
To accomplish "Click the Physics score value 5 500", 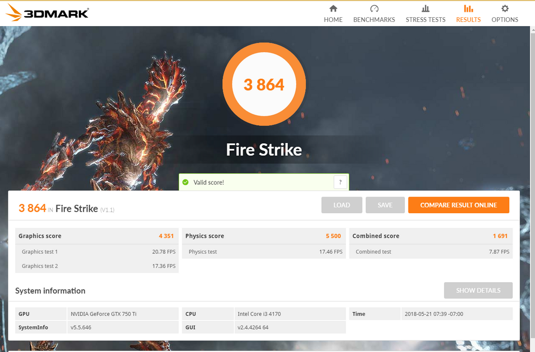I will (333, 236).
